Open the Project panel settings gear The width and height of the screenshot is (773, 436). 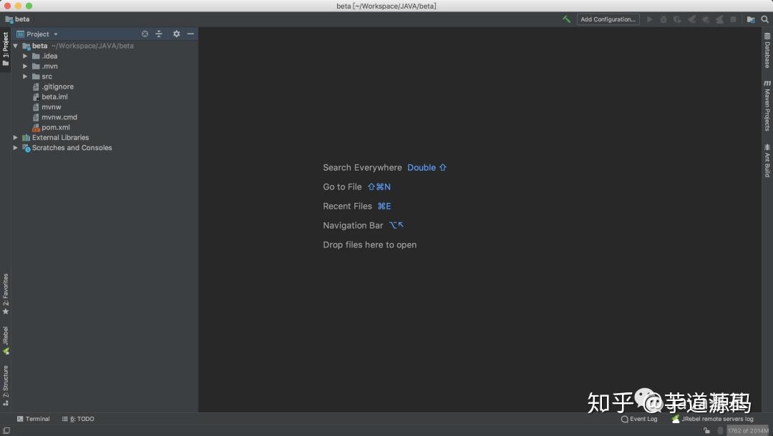coord(175,34)
